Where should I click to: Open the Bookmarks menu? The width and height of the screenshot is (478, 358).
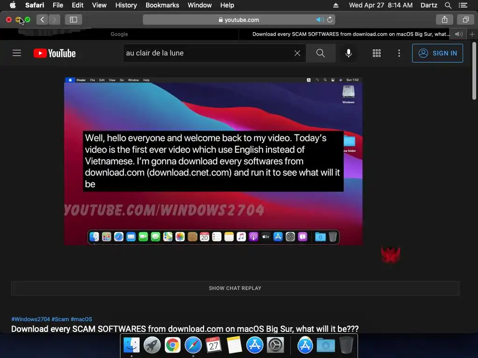162,5
